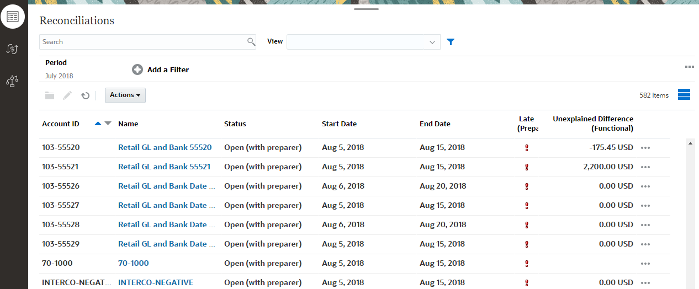The height and width of the screenshot is (289, 699).
Task: Click into the Search field
Action: click(142, 42)
